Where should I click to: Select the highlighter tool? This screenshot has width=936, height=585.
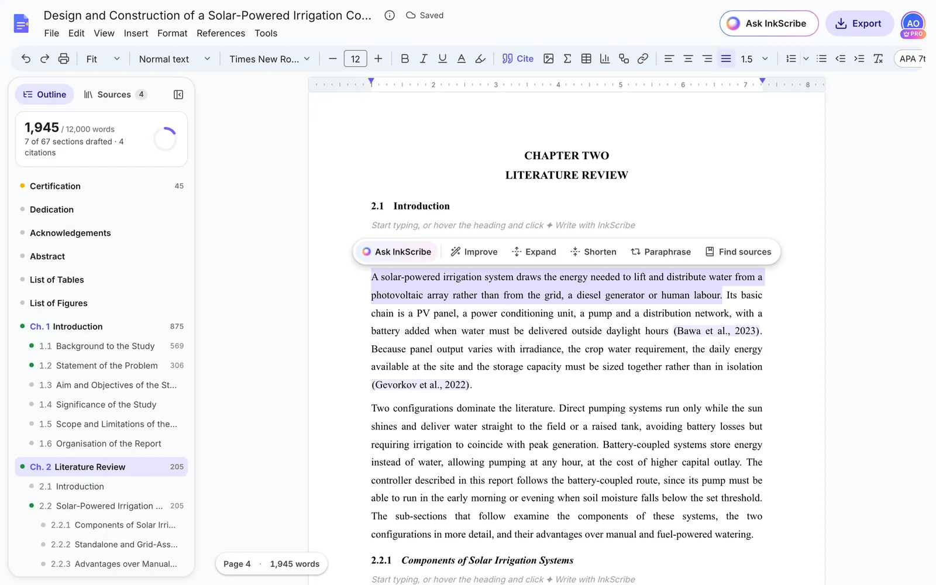tap(480, 58)
